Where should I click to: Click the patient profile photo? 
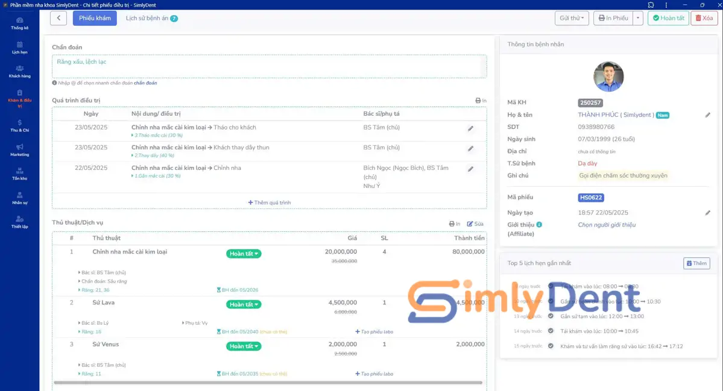(608, 77)
